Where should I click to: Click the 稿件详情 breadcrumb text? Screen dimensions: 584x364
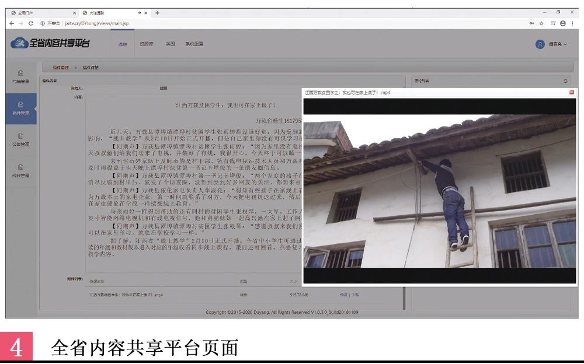tap(91, 67)
